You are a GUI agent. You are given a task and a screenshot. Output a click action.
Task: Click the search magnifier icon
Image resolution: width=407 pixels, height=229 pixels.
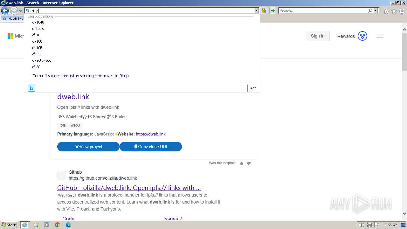[370, 10]
